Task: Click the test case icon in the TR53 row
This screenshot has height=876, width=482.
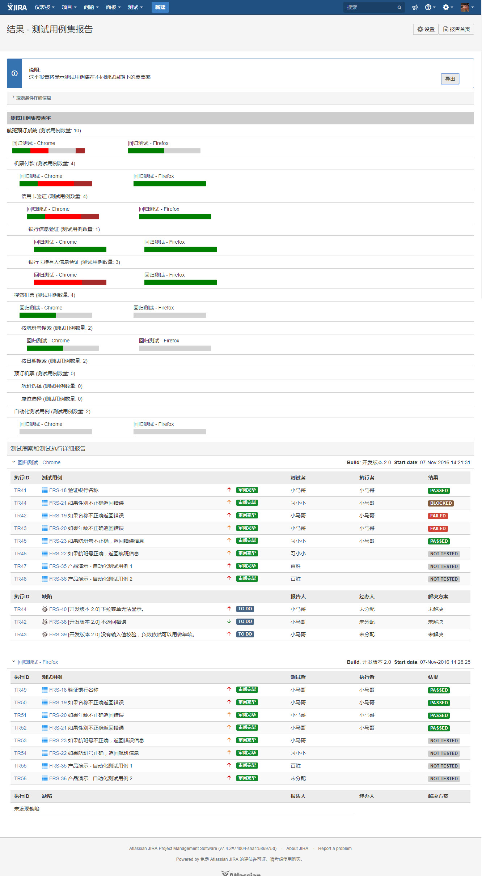Action: pyautogui.click(x=45, y=740)
